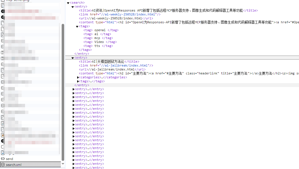Collapse the root search XML node
The image size is (299, 169).
coord(68,3)
